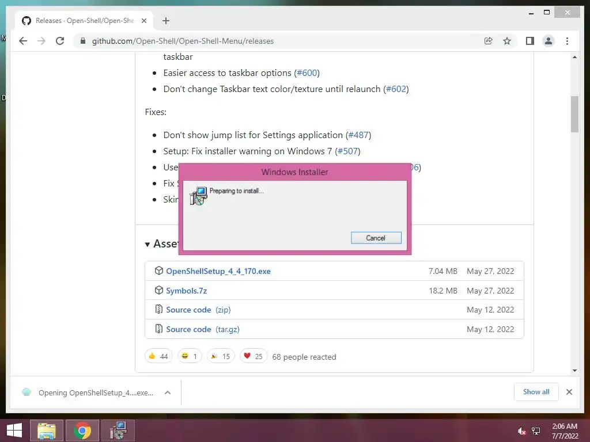This screenshot has height=442, width=590.
Task: Click the 18.2 MB file size
Action: (x=443, y=291)
